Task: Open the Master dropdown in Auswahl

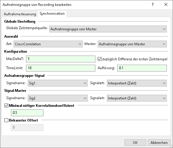Action: [132, 44]
